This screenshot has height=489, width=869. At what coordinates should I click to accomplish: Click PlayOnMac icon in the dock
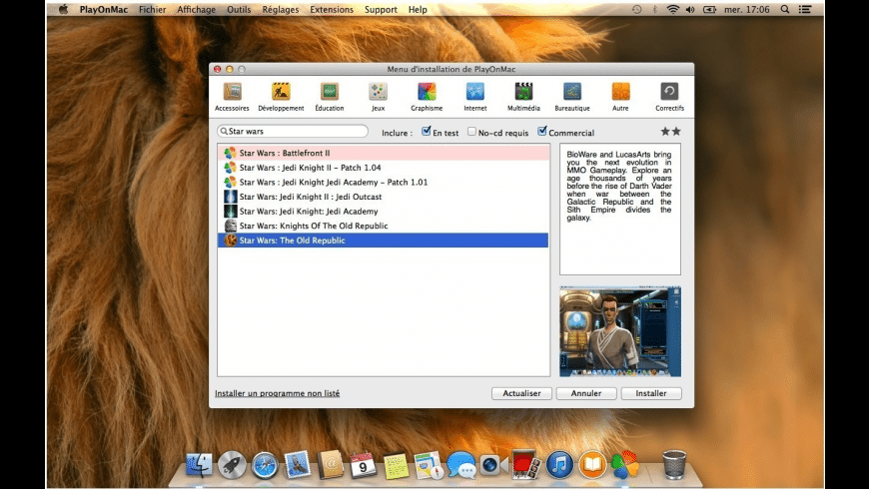(625, 465)
